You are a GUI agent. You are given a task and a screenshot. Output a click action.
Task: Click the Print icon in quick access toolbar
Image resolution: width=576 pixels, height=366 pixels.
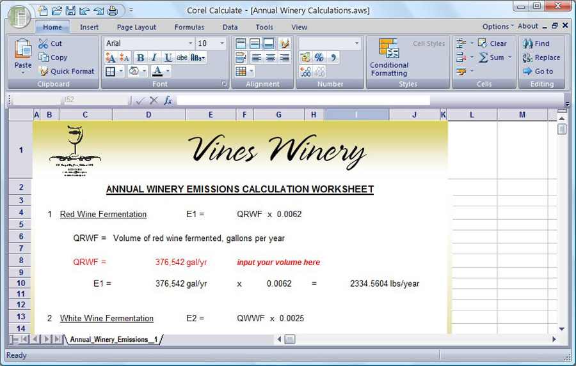(113, 10)
